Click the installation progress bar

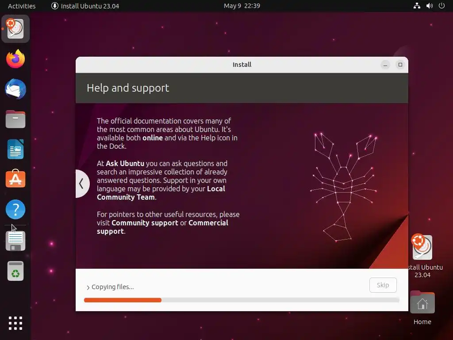(242, 300)
